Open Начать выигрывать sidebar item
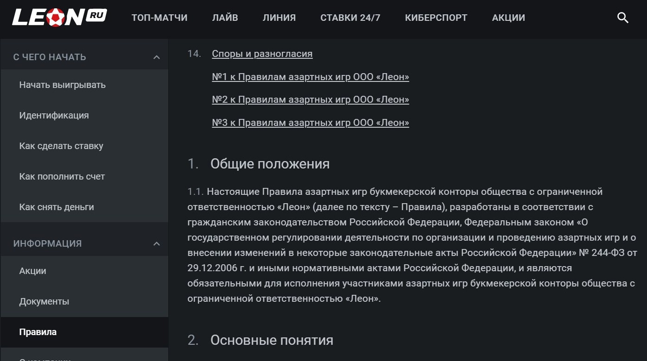647x361 pixels. click(84, 85)
